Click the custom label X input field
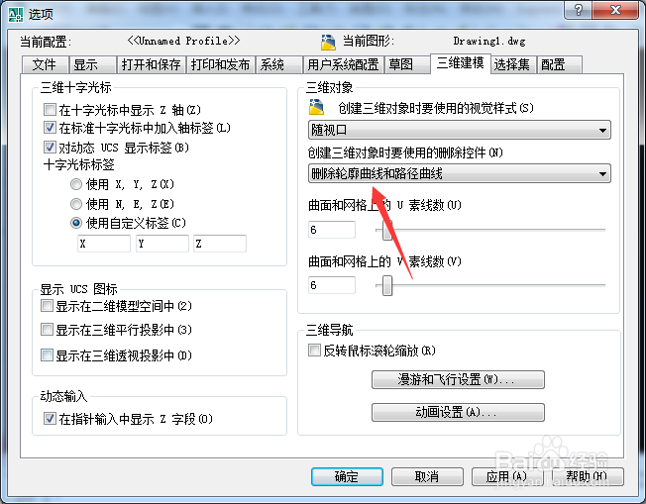This screenshot has height=504, width=646. click(104, 244)
